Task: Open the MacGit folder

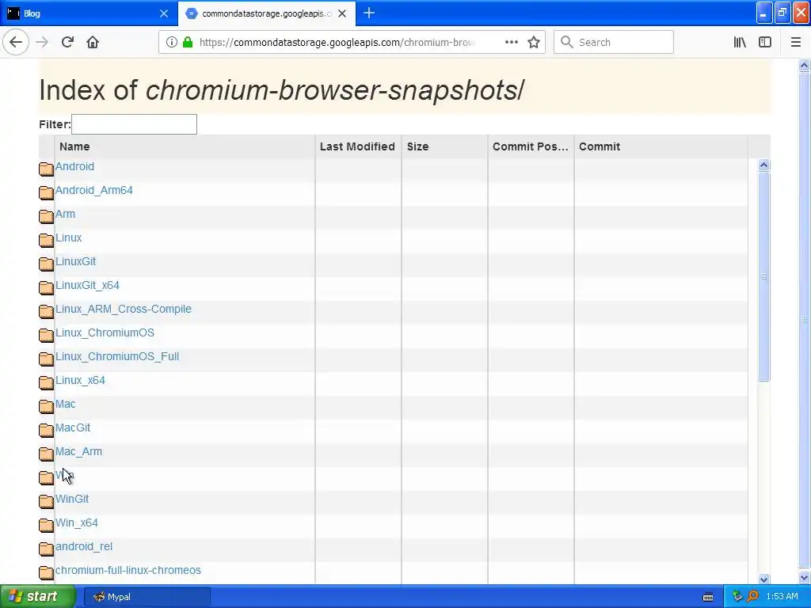Action: pyautogui.click(x=73, y=428)
